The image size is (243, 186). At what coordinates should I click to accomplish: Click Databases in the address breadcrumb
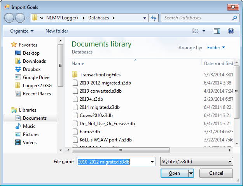point(99,18)
